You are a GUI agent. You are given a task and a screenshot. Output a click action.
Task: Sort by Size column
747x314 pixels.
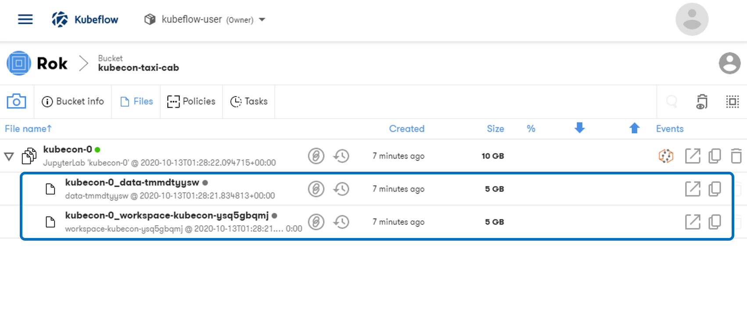click(496, 129)
